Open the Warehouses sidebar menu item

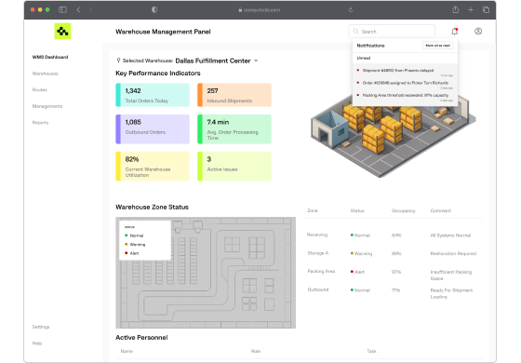point(46,74)
